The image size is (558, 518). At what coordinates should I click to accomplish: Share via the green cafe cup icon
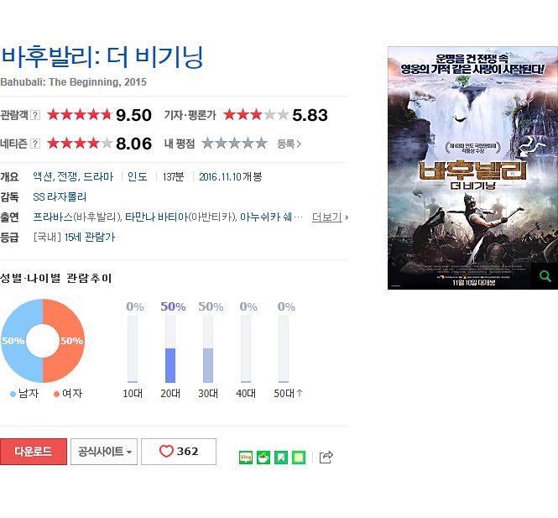click(x=263, y=458)
